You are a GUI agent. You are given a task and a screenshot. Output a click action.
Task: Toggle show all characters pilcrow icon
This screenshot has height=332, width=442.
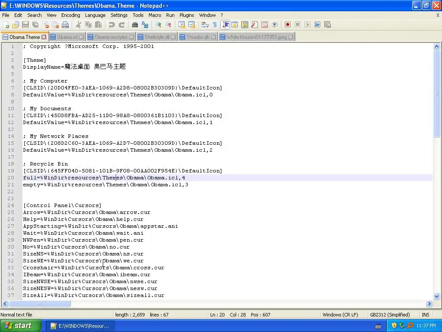[215, 25]
